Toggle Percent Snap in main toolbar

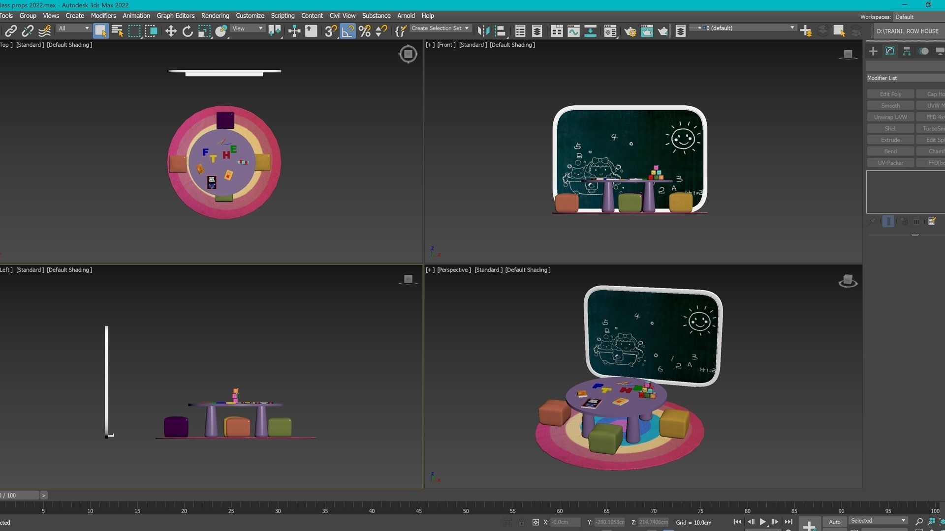pos(364,31)
